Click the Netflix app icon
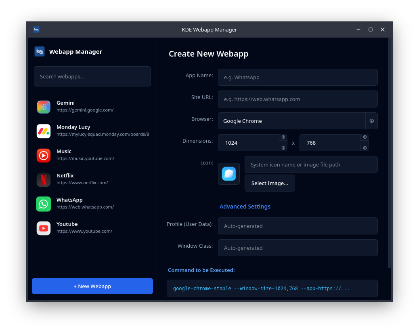Viewport: 419px width, 333px height. point(44,179)
